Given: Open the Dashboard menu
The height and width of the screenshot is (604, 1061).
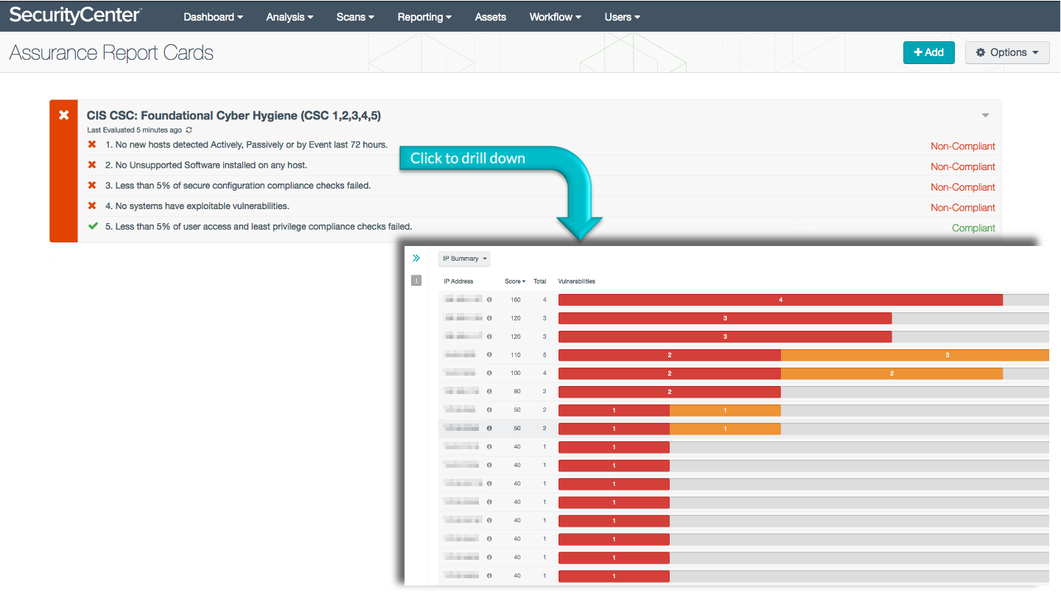Looking at the screenshot, I should pos(213,17).
